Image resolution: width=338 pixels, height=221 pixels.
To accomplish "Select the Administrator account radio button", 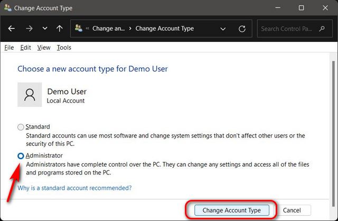I will (21, 156).
